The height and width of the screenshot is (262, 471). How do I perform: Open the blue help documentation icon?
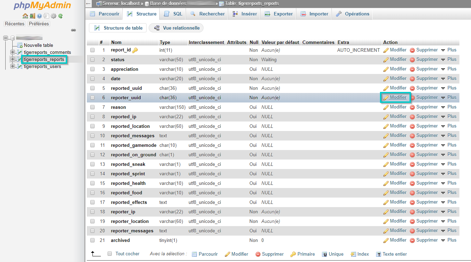point(39,16)
